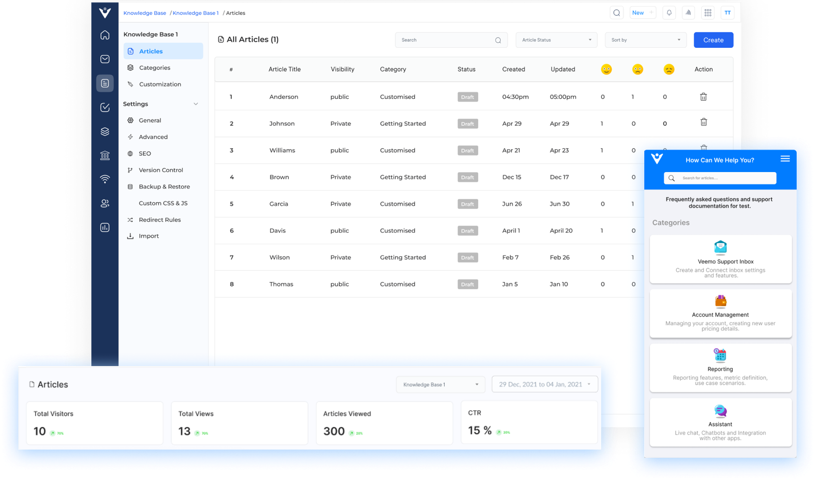This screenshot has height=479, width=815.
Task: Select the Knowledge Base document sidebar icon
Action: click(x=105, y=83)
